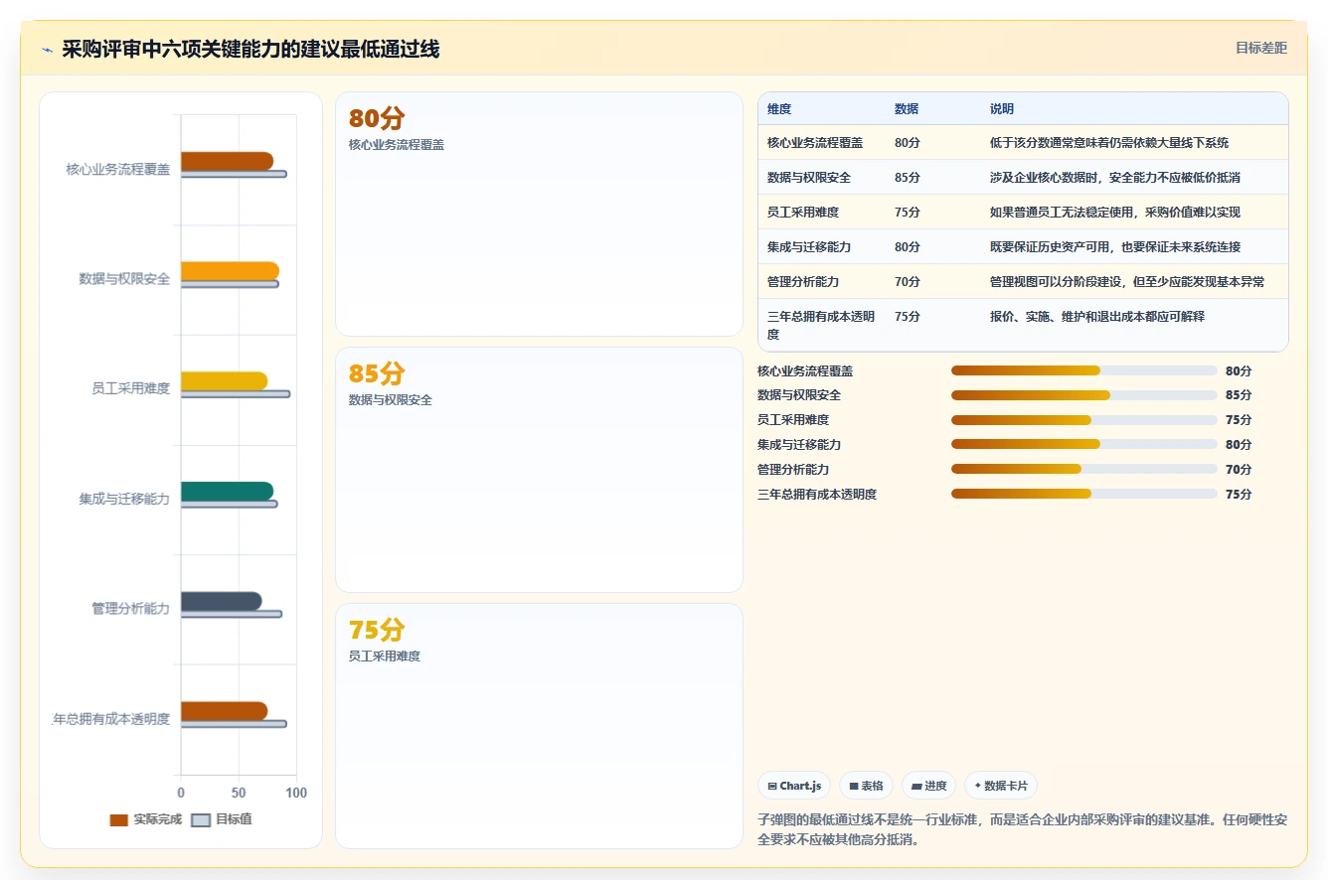Click the 核心业务流程覆盖 table row name
This screenshot has height=880, width=1328.
pos(815,143)
